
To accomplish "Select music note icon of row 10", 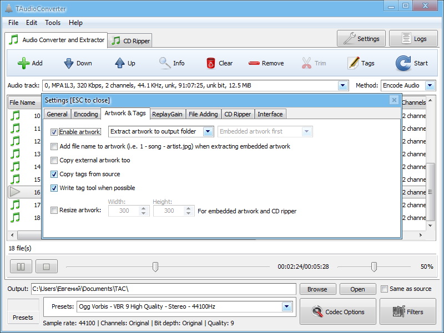I will click(16, 116).
